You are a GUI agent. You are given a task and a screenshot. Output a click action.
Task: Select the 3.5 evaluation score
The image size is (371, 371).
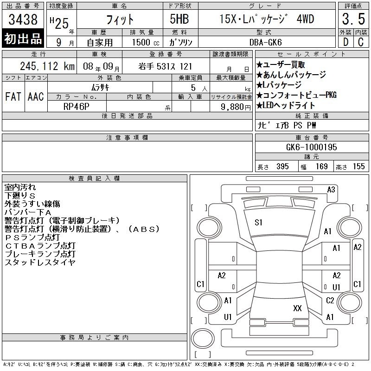click(x=353, y=19)
